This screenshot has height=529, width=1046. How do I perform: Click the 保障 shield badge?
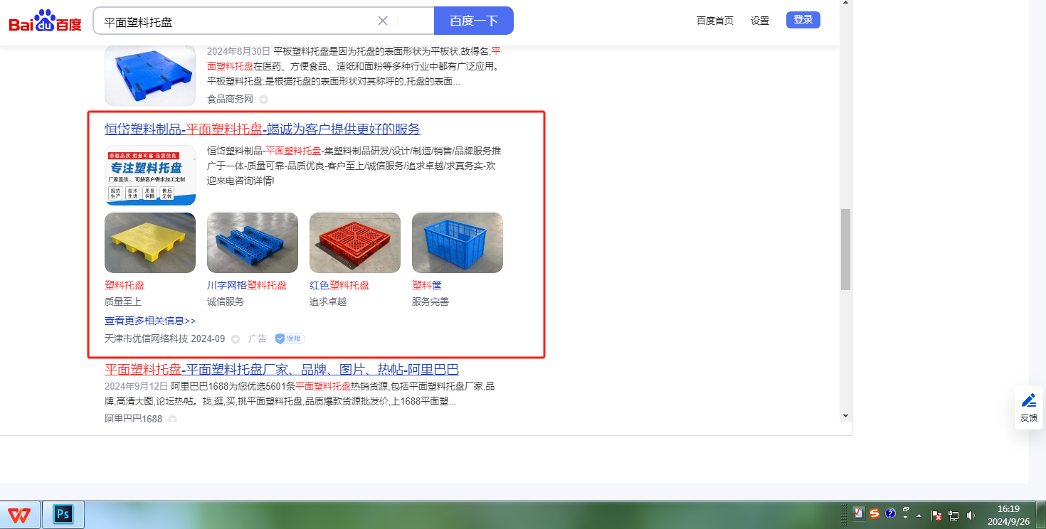pyautogui.click(x=290, y=338)
